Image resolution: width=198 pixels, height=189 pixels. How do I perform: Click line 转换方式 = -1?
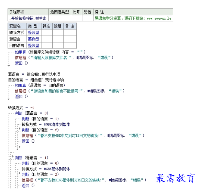[21, 108]
